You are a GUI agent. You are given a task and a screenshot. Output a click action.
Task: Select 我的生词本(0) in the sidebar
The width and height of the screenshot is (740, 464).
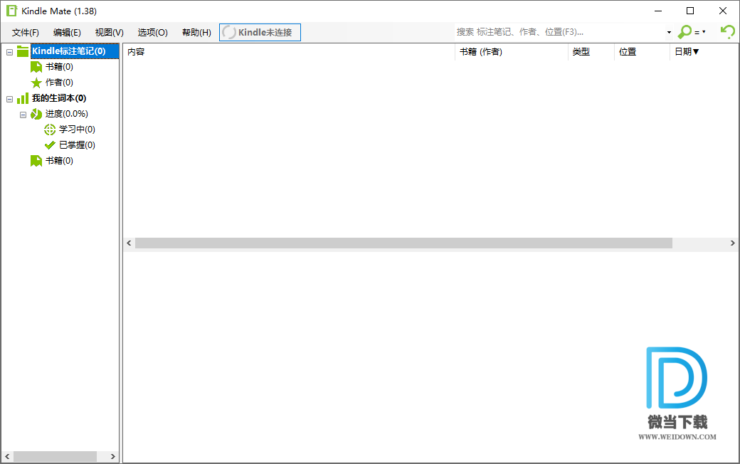(x=59, y=98)
